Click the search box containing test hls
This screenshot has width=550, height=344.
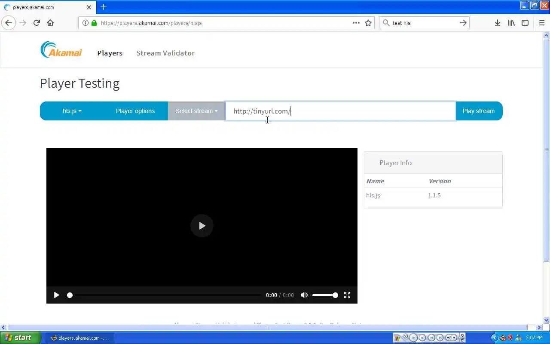coord(423,23)
